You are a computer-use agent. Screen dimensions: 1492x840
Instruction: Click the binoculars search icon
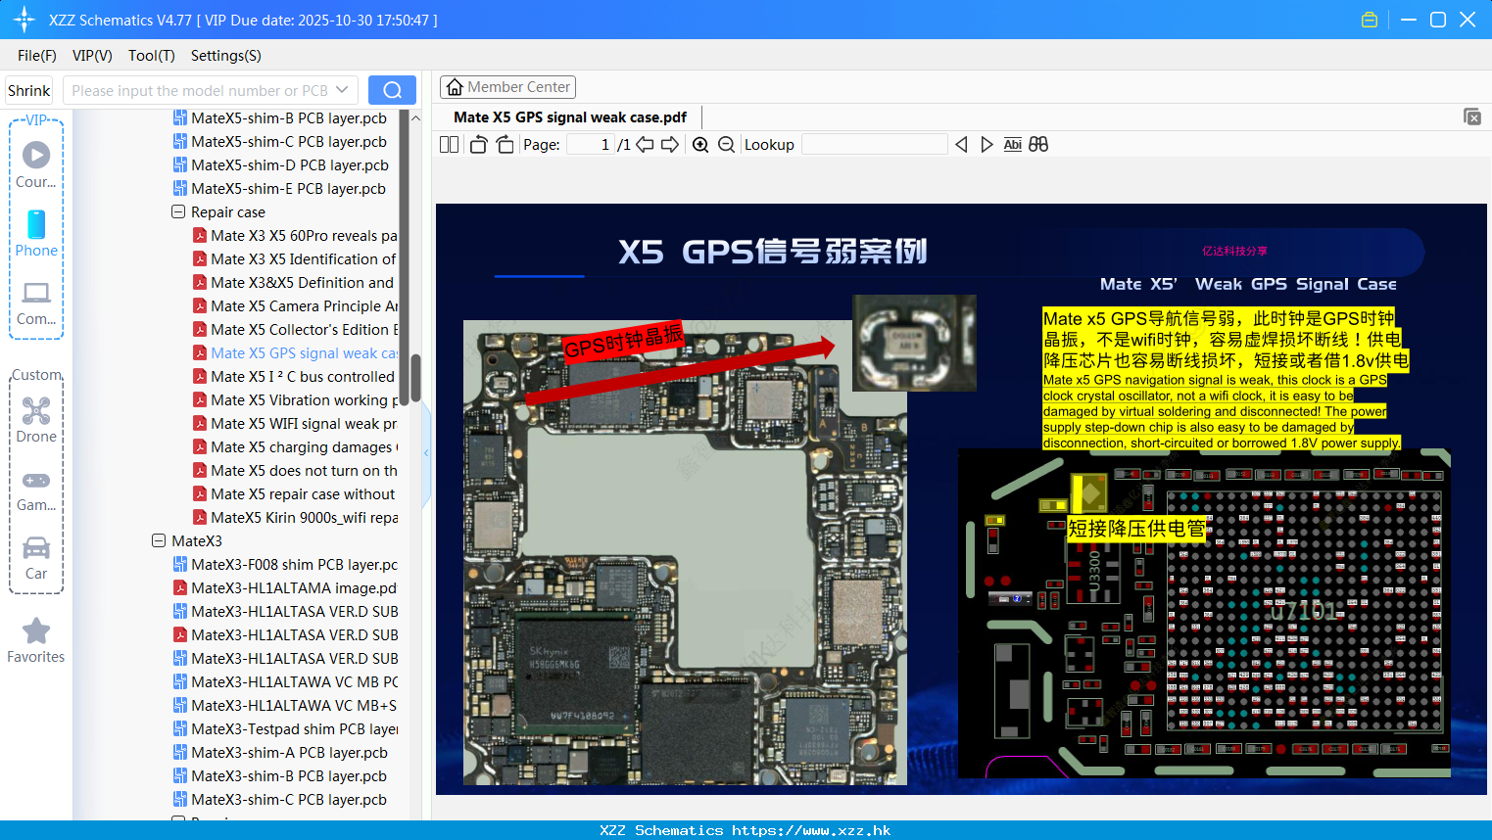coord(1038,145)
